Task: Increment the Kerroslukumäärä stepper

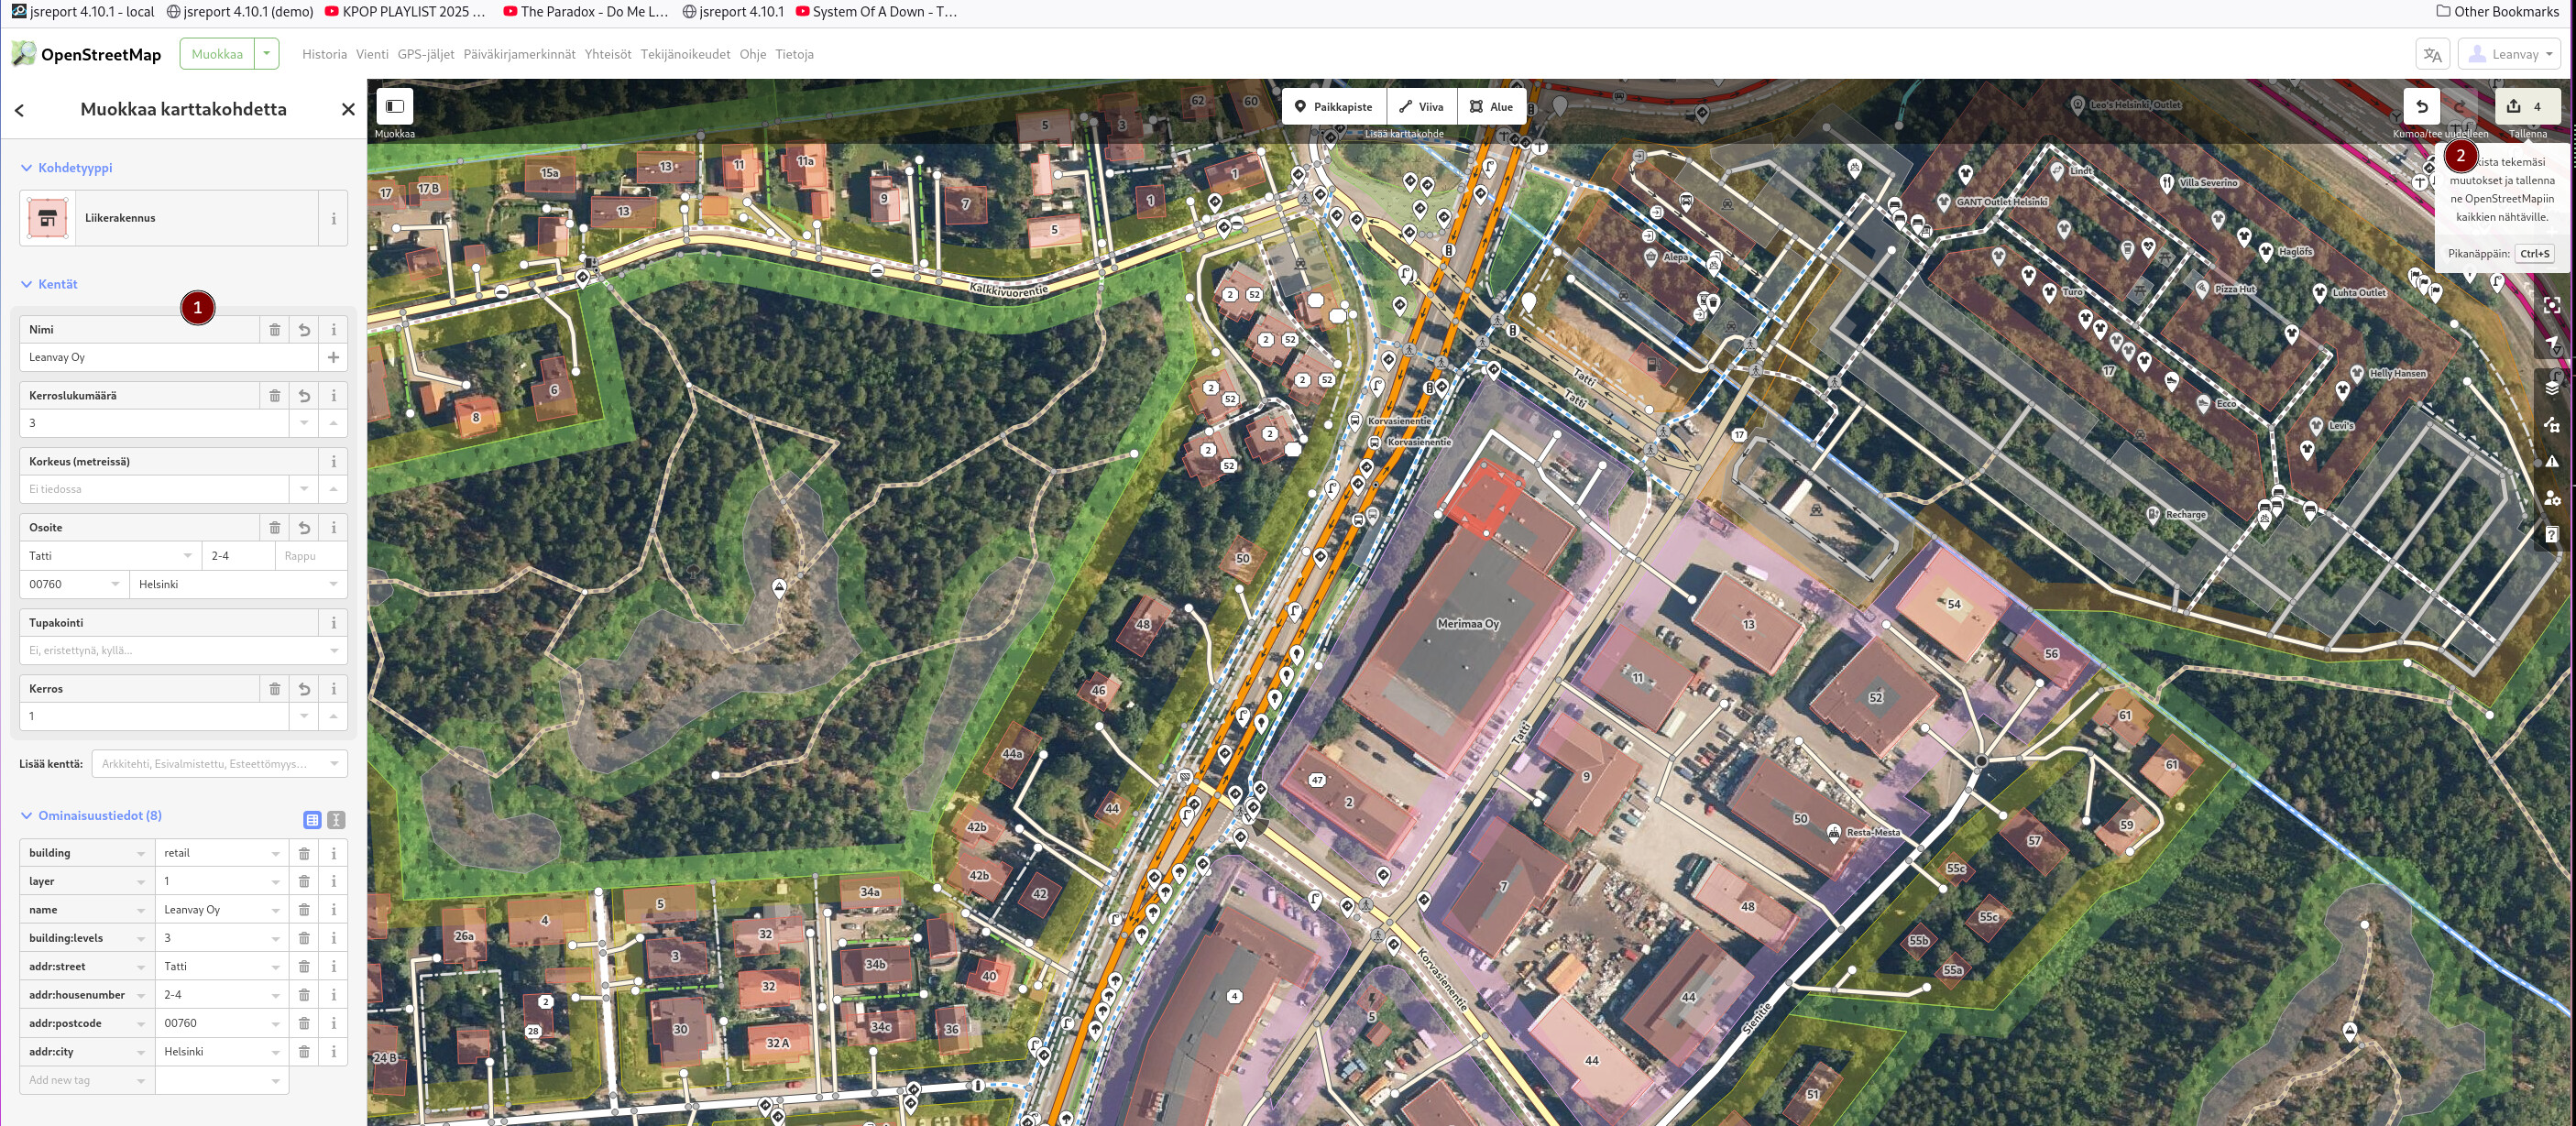Action: coord(333,423)
